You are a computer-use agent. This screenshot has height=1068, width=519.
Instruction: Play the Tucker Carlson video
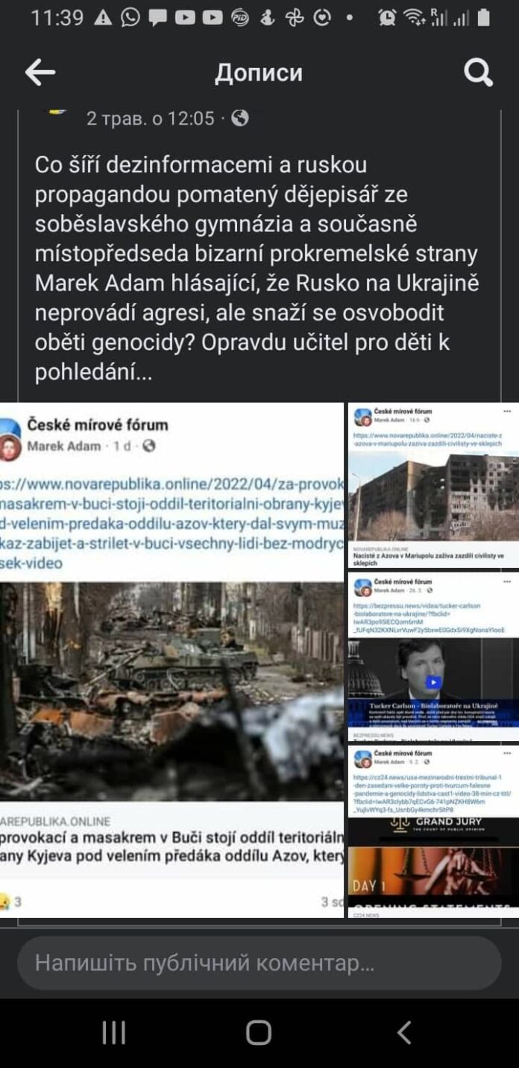(433, 682)
